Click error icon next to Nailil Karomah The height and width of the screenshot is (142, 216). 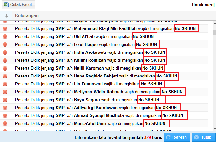click(5, 68)
